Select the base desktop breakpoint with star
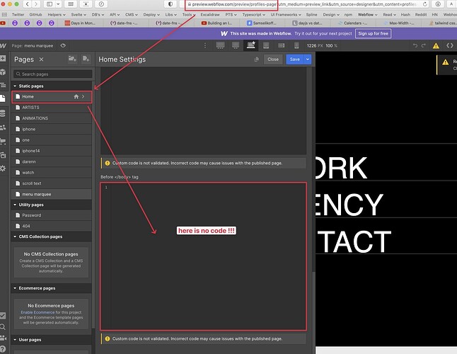 tap(250, 45)
